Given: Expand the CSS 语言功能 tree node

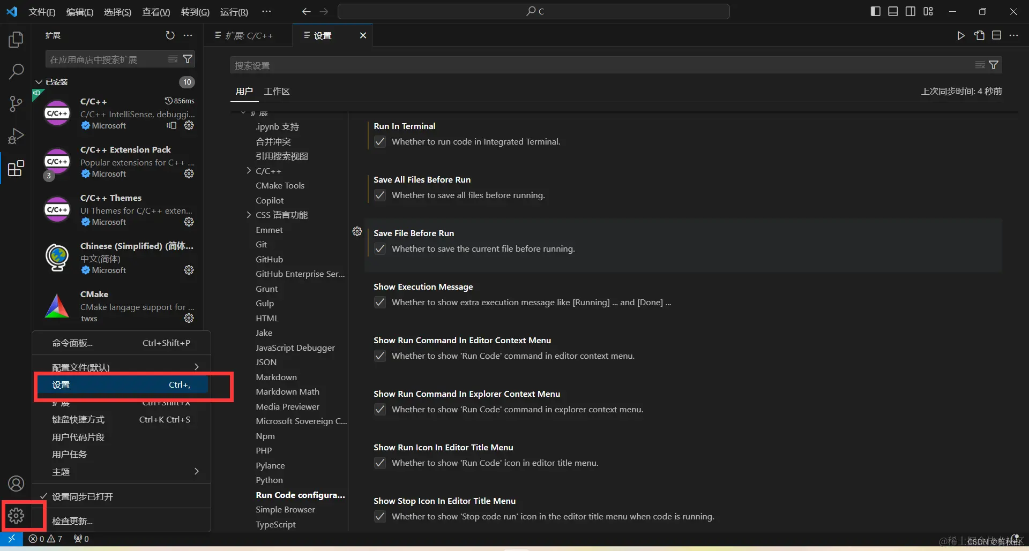Looking at the screenshot, I should (x=249, y=215).
